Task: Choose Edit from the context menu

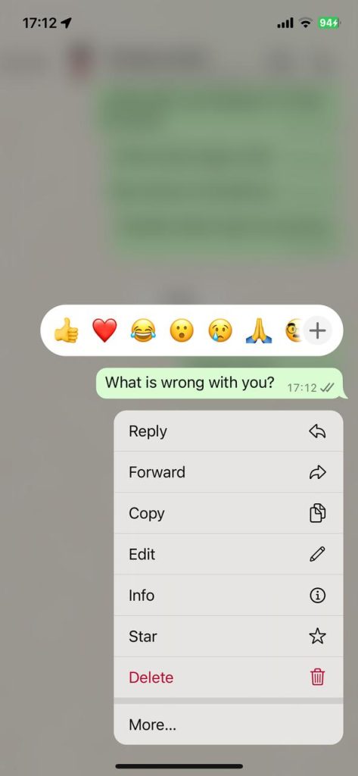Action: point(229,554)
